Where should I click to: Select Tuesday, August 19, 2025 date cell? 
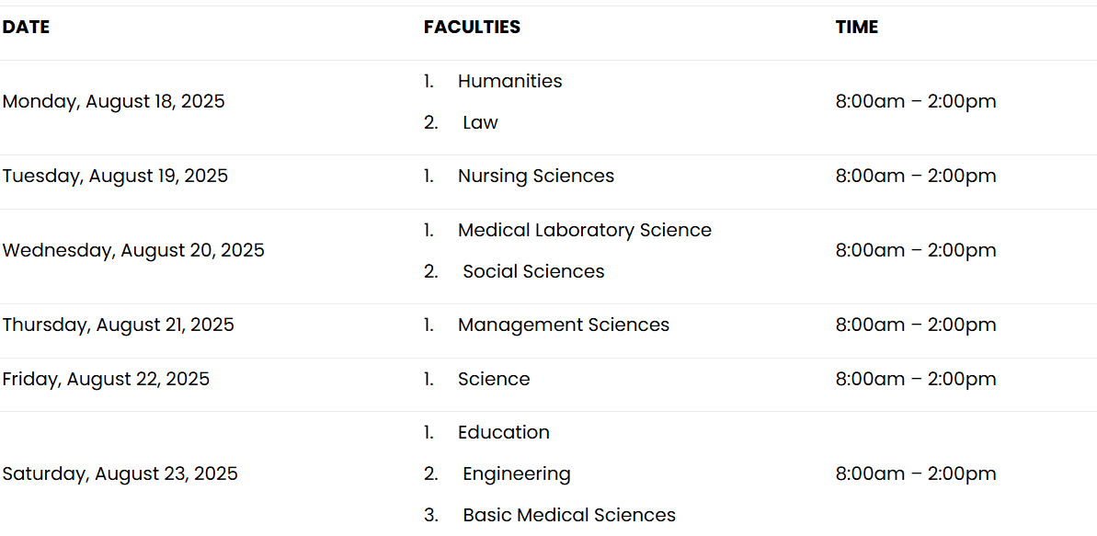(x=116, y=176)
